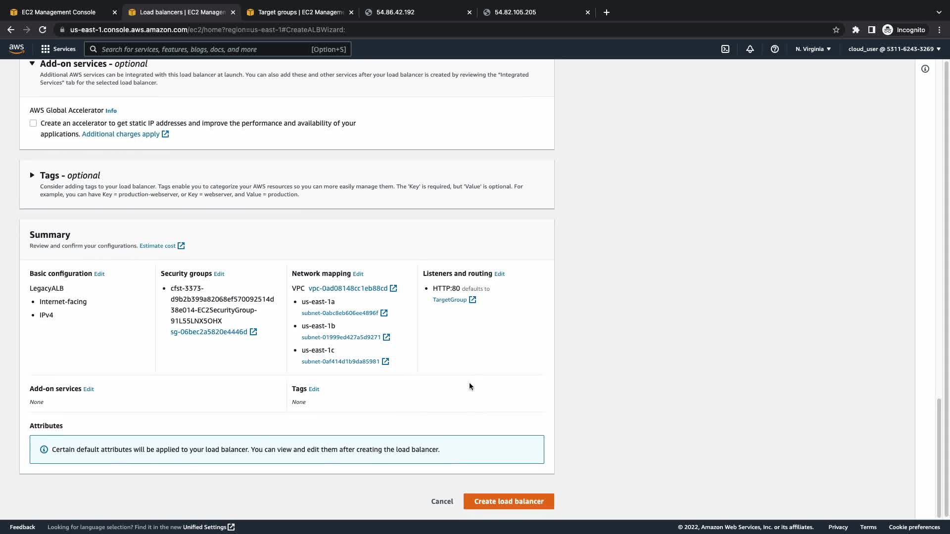Edit the Security groups summary
This screenshot has width=950, height=534.
[x=219, y=274]
